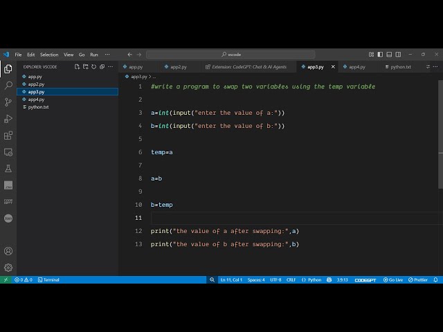
Task: Refresh the Explorer file list
Action: (x=94, y=66)
